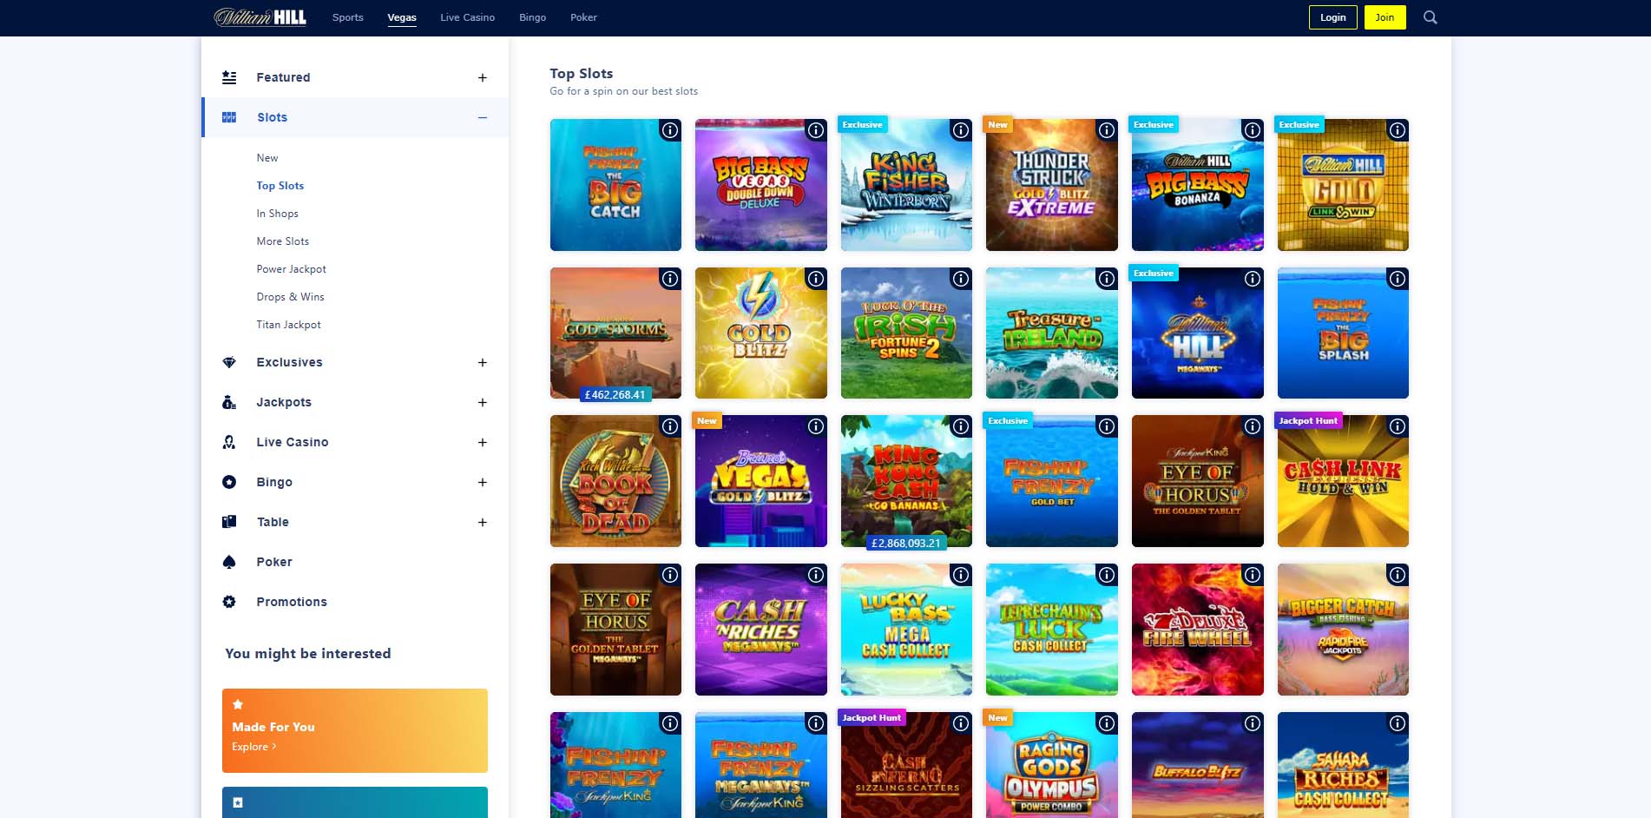Click the Explore link in Made For You
This screenshot has width=1651, height=818.
tap(253, 746)
